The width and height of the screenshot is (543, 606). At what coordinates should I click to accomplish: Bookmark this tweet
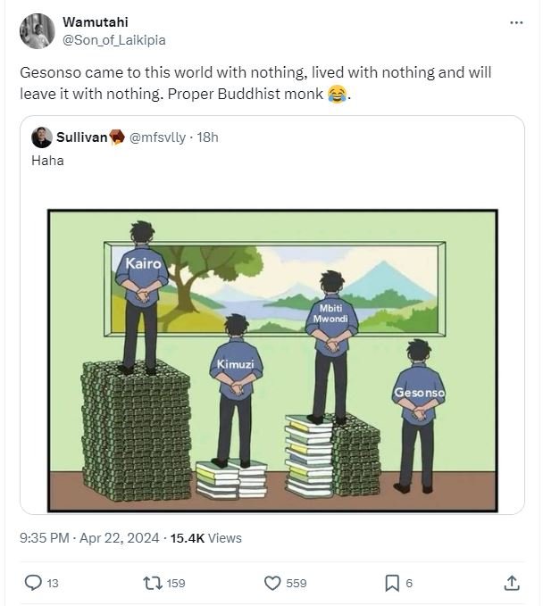392,583
